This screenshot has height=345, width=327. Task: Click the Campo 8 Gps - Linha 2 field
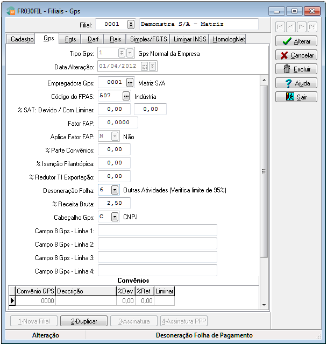coord(158,243)
